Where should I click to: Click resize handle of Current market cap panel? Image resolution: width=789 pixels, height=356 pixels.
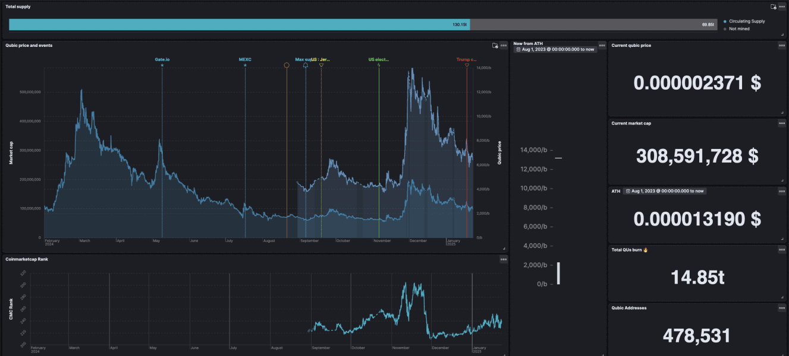pyautogui.click(x=782, y=180)
